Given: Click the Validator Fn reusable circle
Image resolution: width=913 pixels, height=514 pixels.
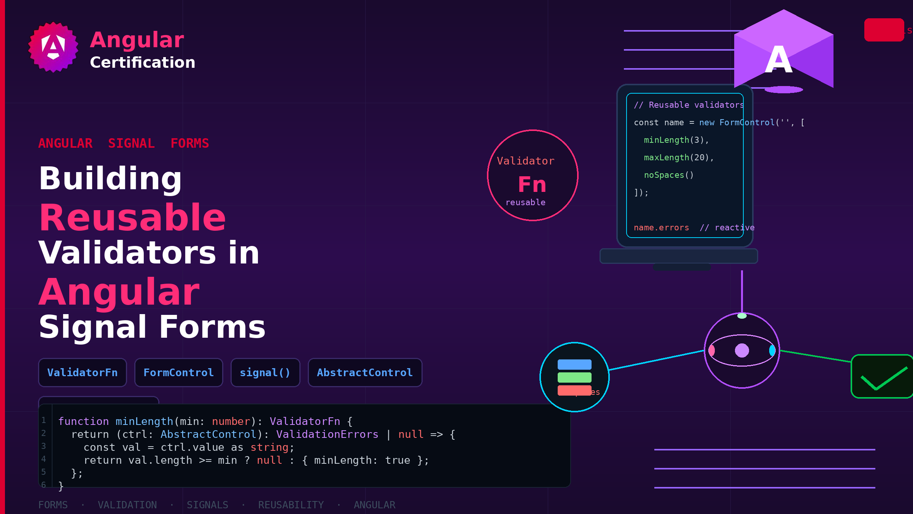Looking at the screenshot, I should [x=533, y=175].
